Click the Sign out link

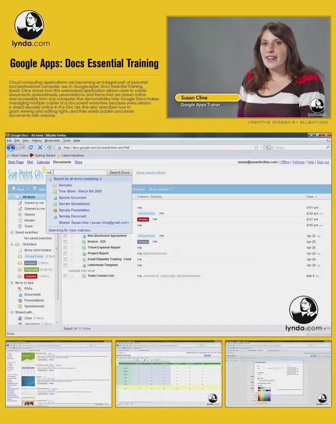[323, 162]
